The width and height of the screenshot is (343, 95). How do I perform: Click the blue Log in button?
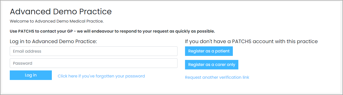click(x=31, y=75)
